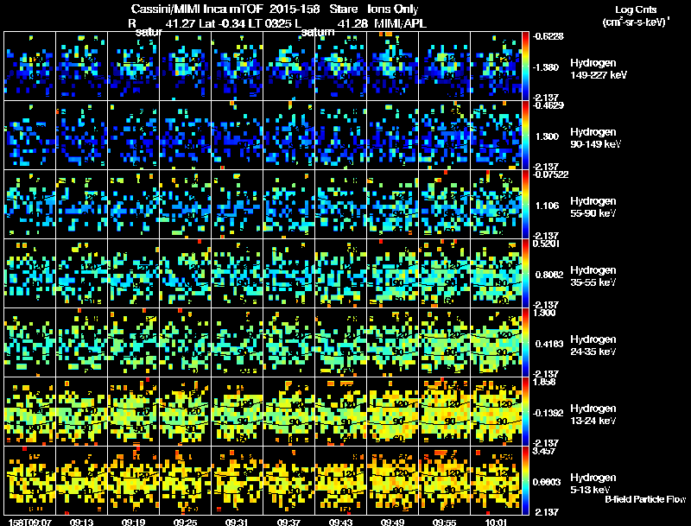Open the 24-35 keV panel at 09:43
Viewport: 691px width, 526px height.
pos(340,343)
